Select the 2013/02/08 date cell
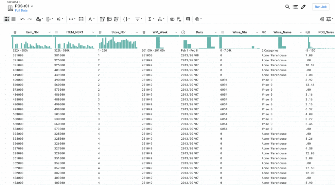 click(190, 55)
